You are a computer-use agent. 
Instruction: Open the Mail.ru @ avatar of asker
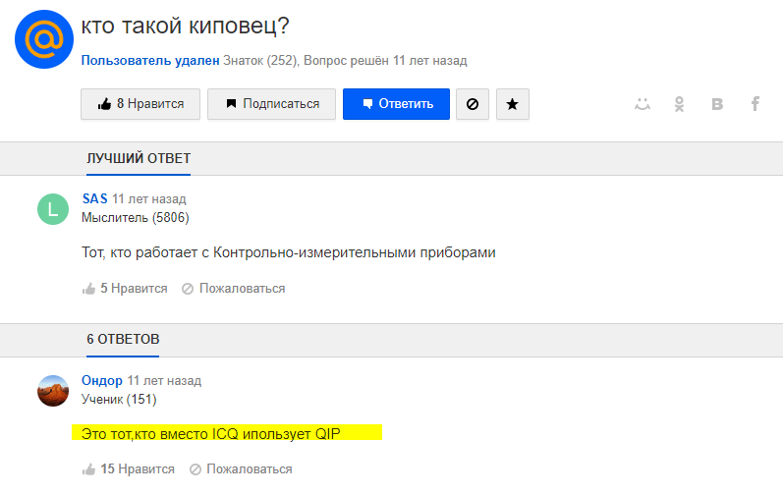coord(44,39)
